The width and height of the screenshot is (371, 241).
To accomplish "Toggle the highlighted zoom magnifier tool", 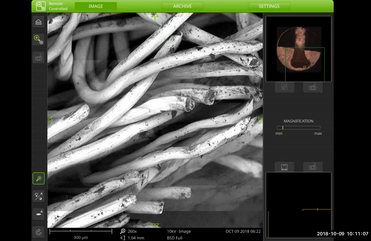I will click(x=39, y=178).
